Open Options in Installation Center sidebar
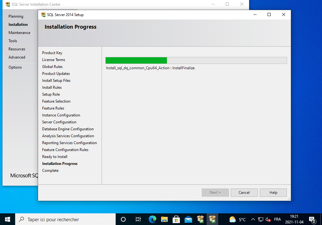 coord(15,67)
